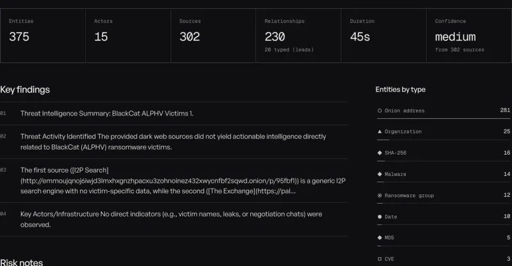
Task: Select the Sources 302 stat card
Action: [x=213, y=36]
